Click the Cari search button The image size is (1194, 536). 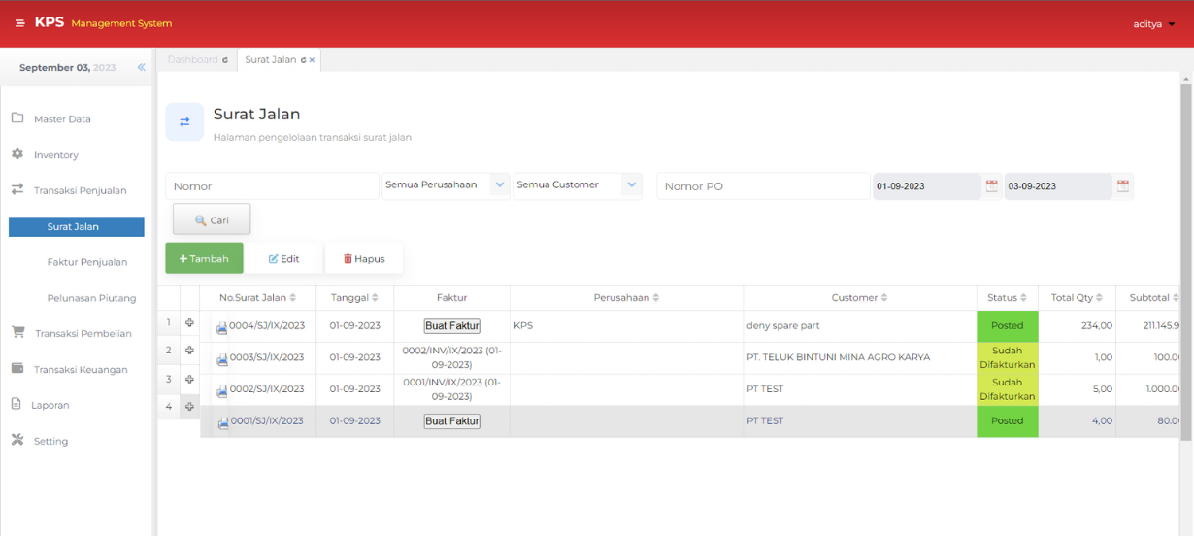pyautogui.click(x=212, y=220)
